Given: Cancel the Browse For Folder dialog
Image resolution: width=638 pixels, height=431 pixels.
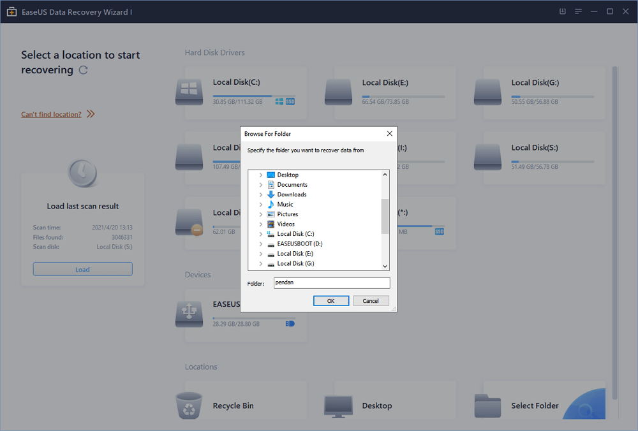Looking at the screenshot, I should 371,301.
